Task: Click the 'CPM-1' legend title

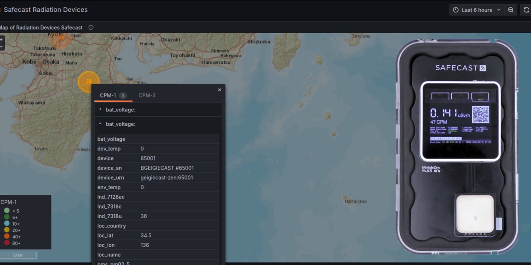Action: [9, 202]
